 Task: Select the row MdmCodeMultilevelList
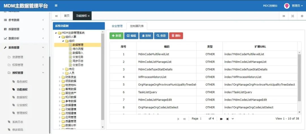pos(203,54)
